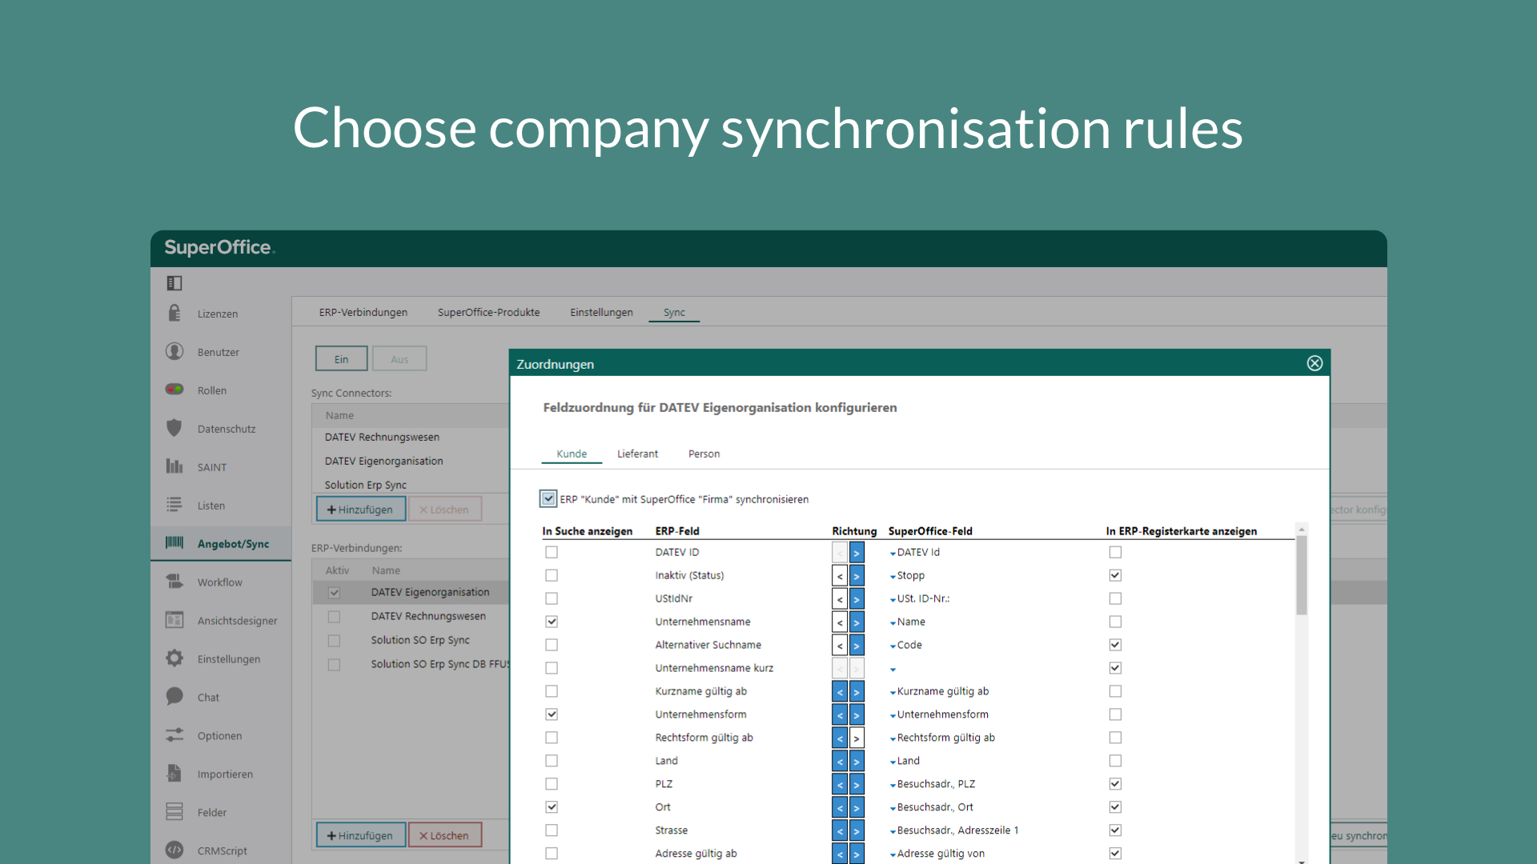Open SAINT bar chart icon
Viewport: 1537px width, 864px height.
(x=175, y=466)
